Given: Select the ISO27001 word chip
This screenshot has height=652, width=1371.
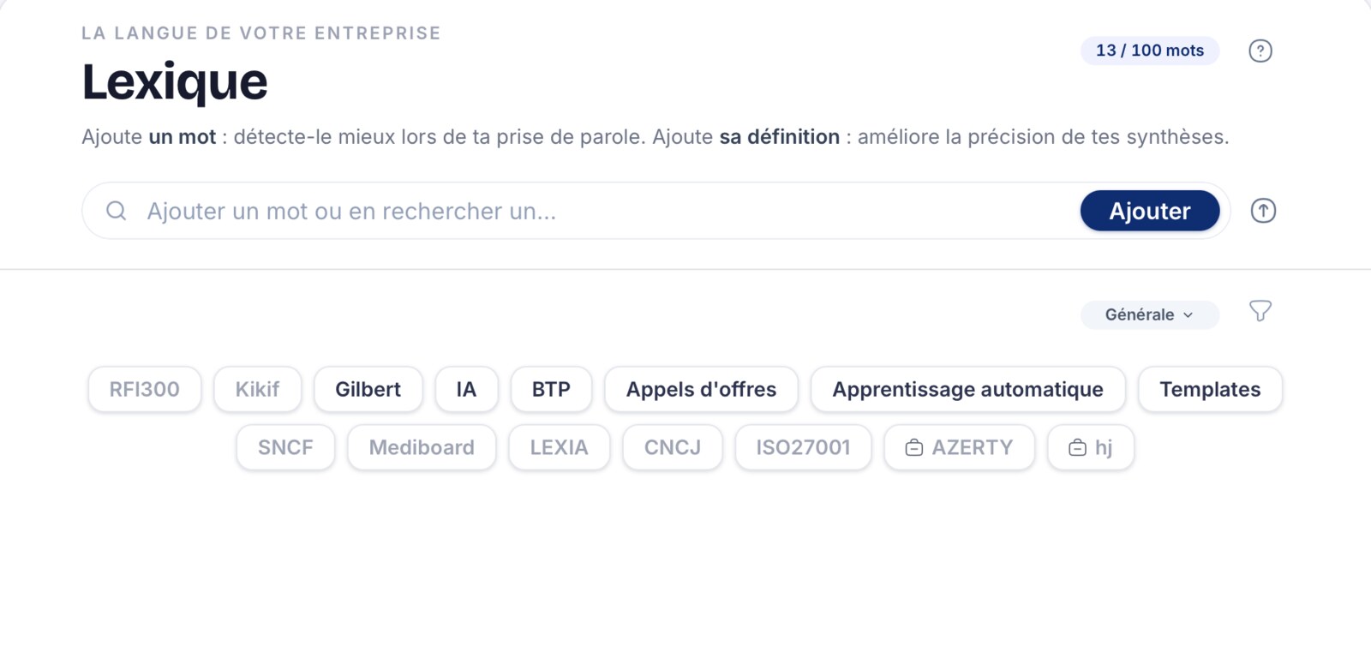Looking at the screenshot, I should pyautogui.click(x=803, y=447).
